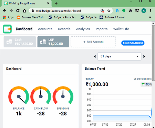
Task: Open Software Informer bookmark
Action: 112,17
